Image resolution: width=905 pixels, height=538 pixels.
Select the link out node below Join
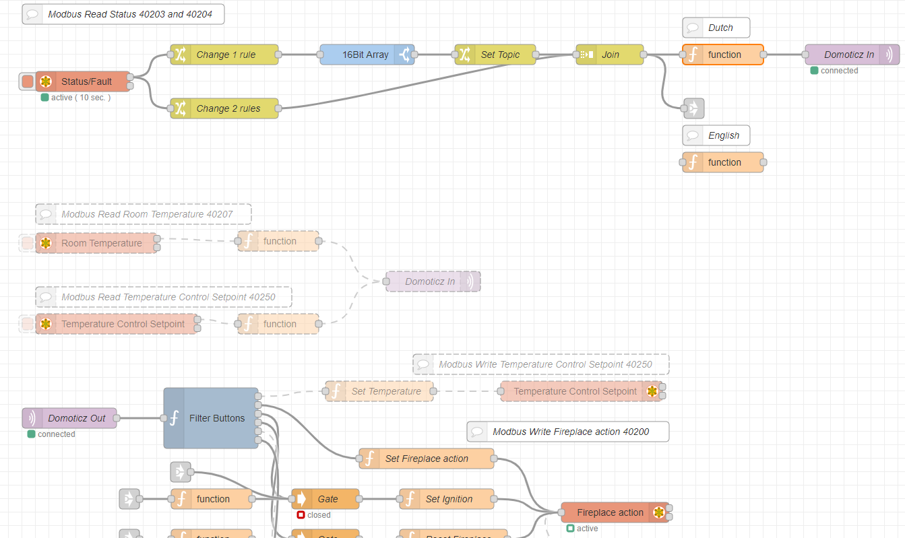point(693,108)
